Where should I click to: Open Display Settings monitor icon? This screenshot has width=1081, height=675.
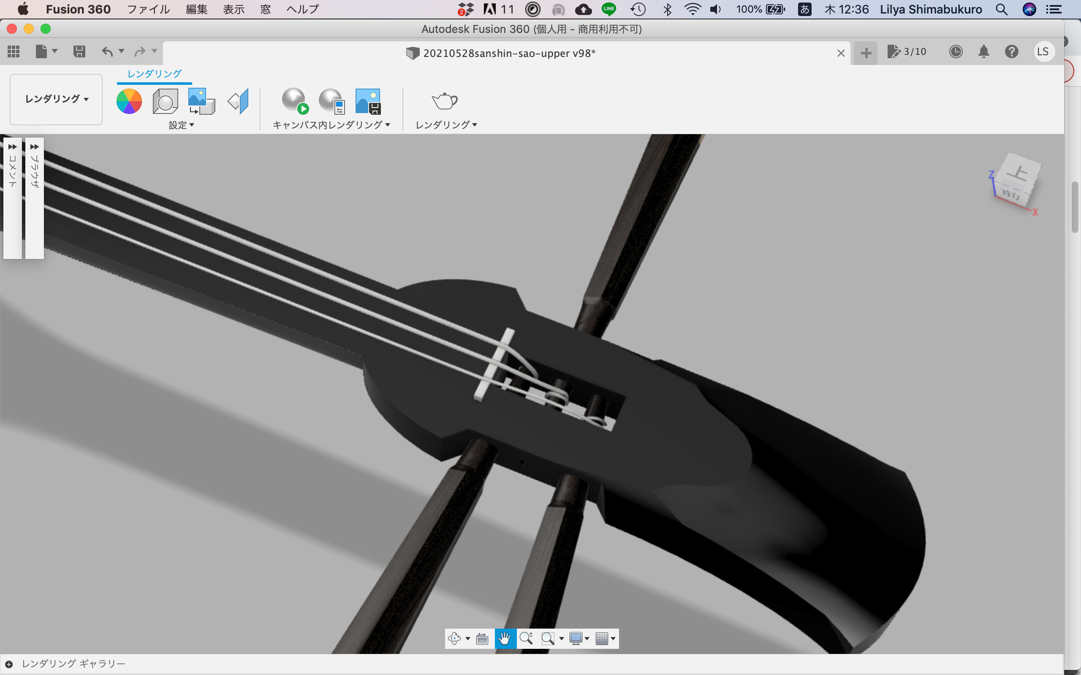(576, 639)
